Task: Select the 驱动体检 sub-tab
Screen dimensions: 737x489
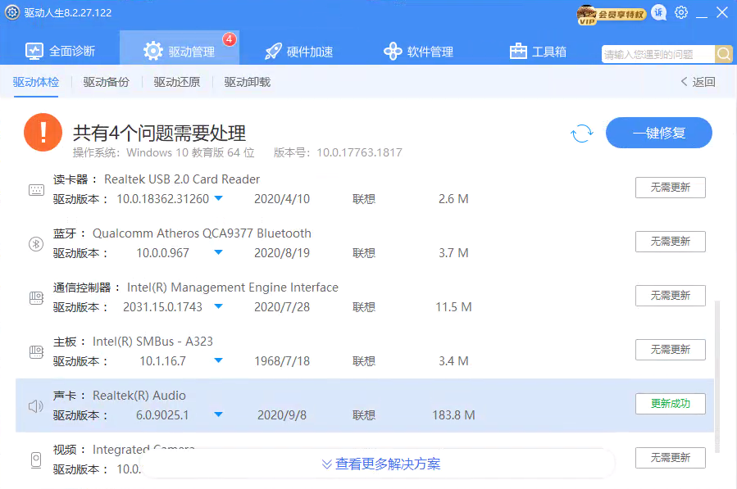Action: click(36, 82)
